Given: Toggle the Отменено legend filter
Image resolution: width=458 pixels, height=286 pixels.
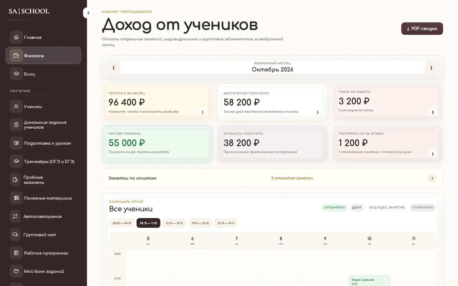Looking at the screenshot, I should [x=423, y=207].
